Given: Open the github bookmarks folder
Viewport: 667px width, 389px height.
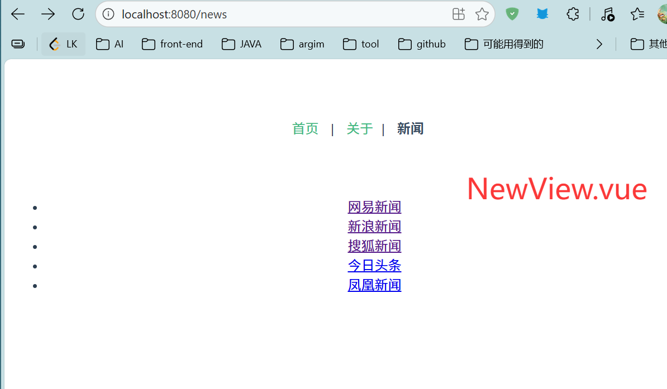Looking at the screenshot, I should [422, 44].
